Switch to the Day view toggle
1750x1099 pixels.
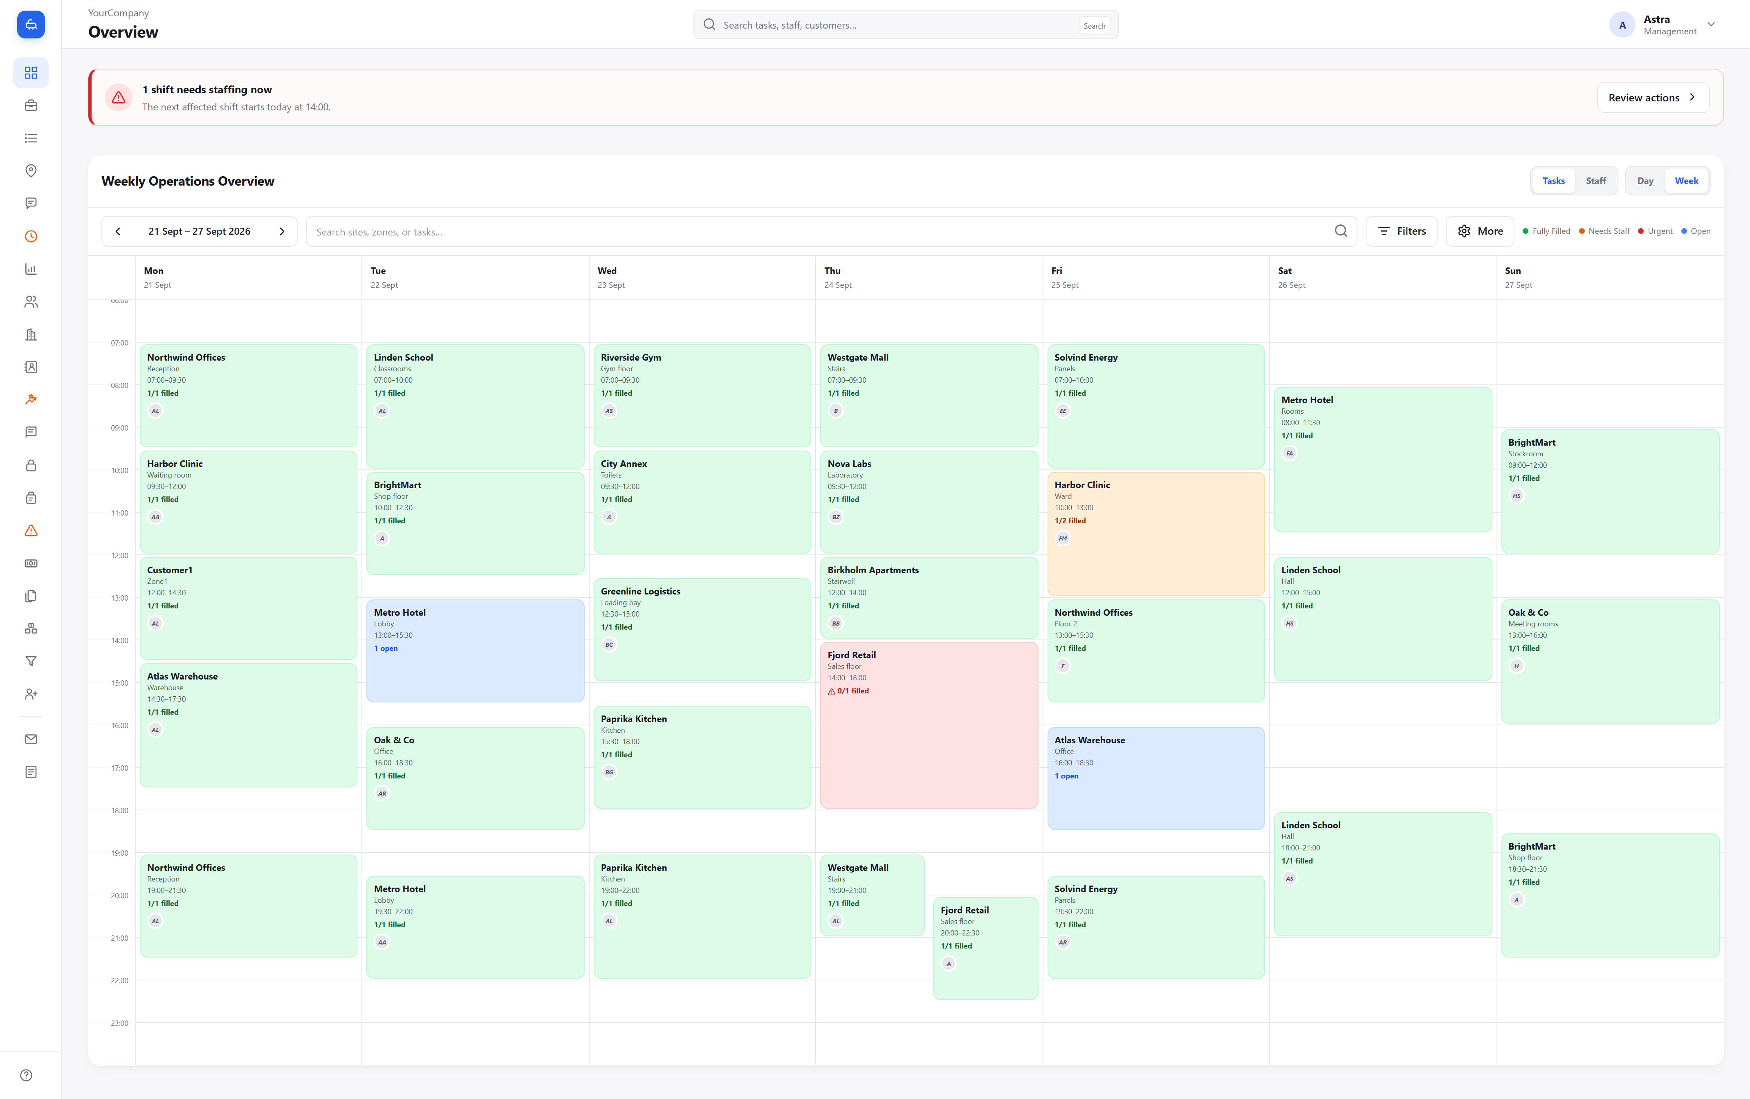point(1645,181)
